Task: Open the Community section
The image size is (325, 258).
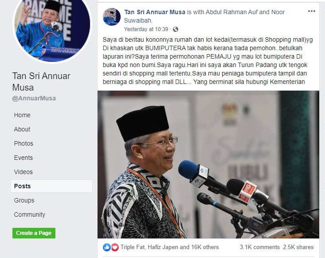Action: 30,214
